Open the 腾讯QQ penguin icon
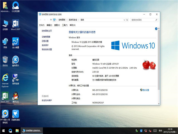Image resolution: width=178 pixels, height=134 pixels. pyautogui.click(x=16, y=96)
